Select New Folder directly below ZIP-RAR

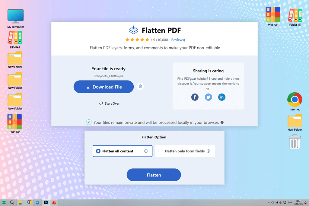coord(15,60)
